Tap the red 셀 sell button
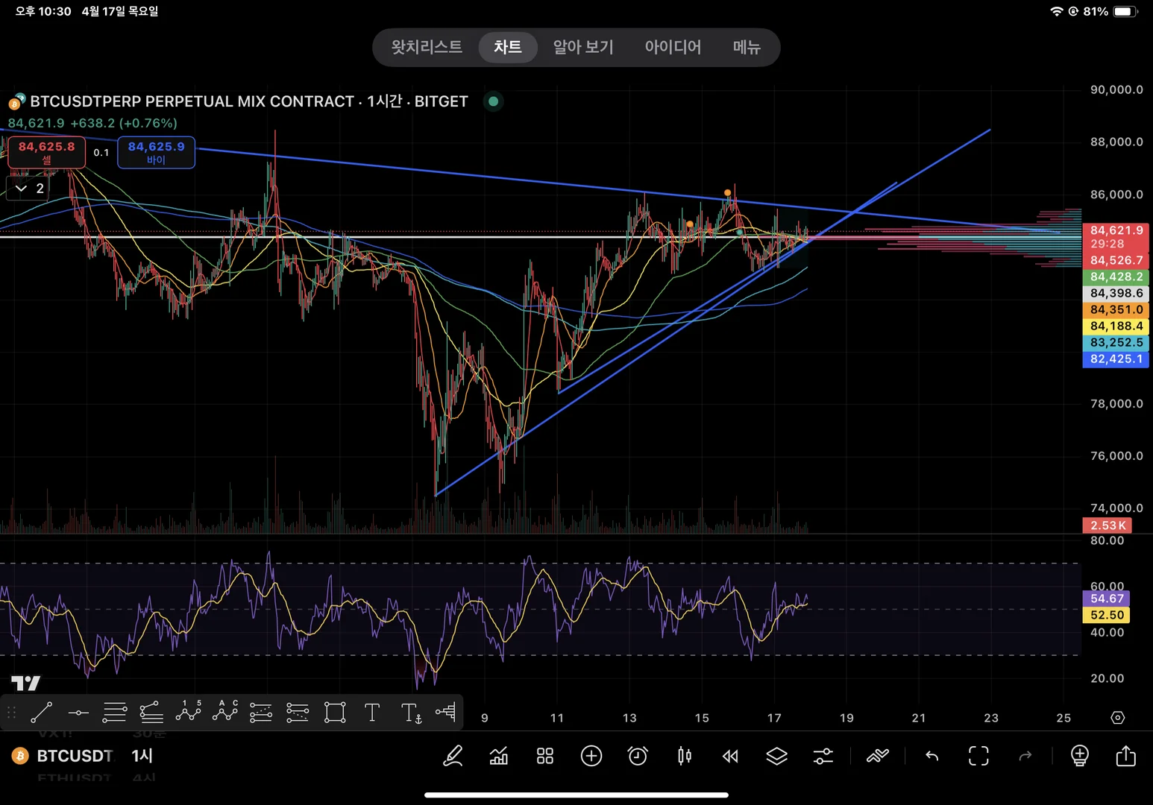This screenshot has width=1153, height=805. (46, 152)
